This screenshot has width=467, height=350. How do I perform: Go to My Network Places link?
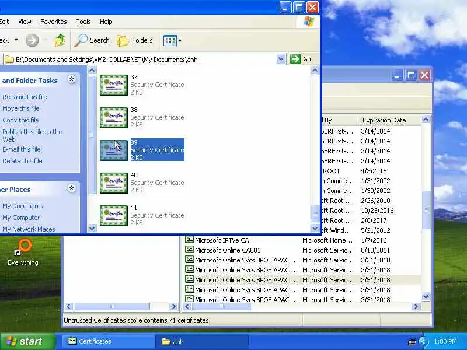[29, 229]
